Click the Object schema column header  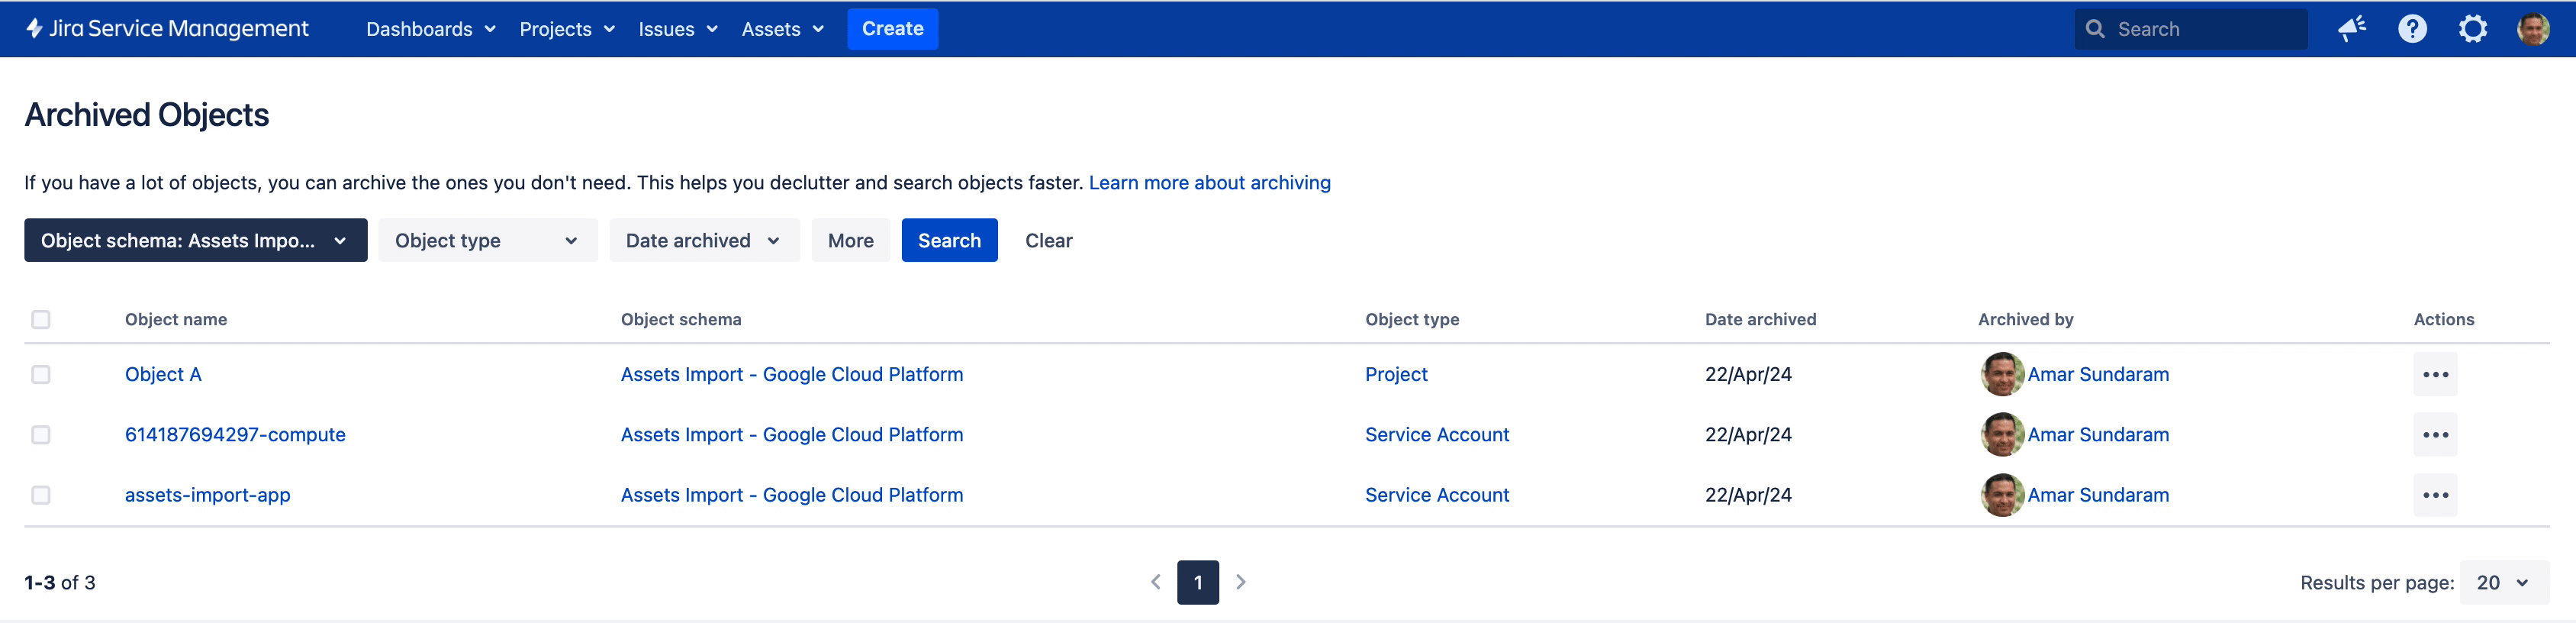(x=681, y=320)
